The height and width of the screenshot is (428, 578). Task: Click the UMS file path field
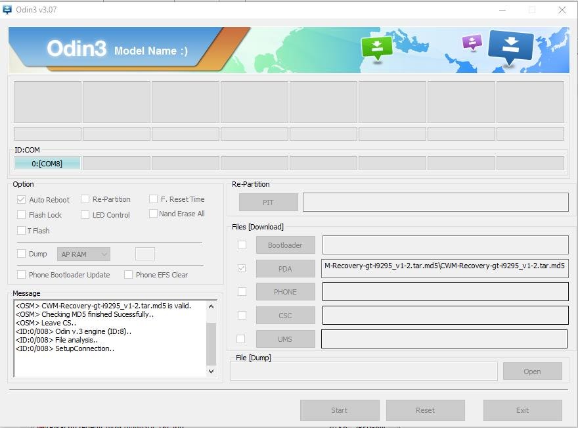(445, 339)
